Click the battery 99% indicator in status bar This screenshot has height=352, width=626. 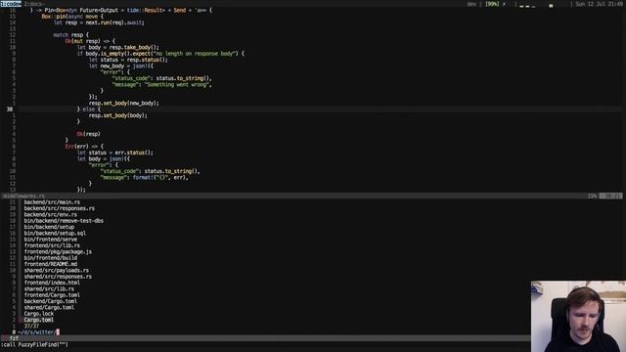click(x=492, y=4)
